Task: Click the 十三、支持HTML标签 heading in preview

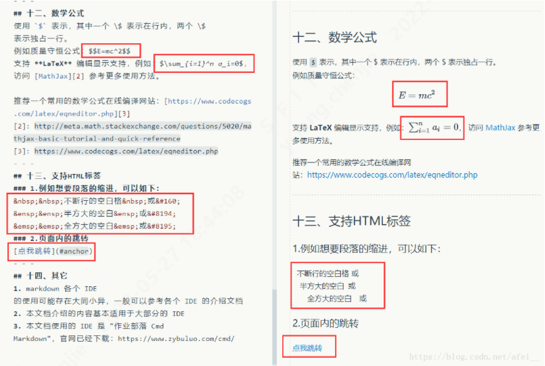Action: [x=352, y=221]
